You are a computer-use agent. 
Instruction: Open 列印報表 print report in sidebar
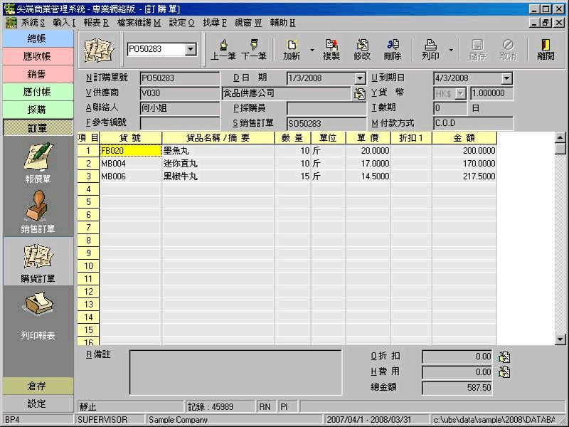click(x=38, y=313)
